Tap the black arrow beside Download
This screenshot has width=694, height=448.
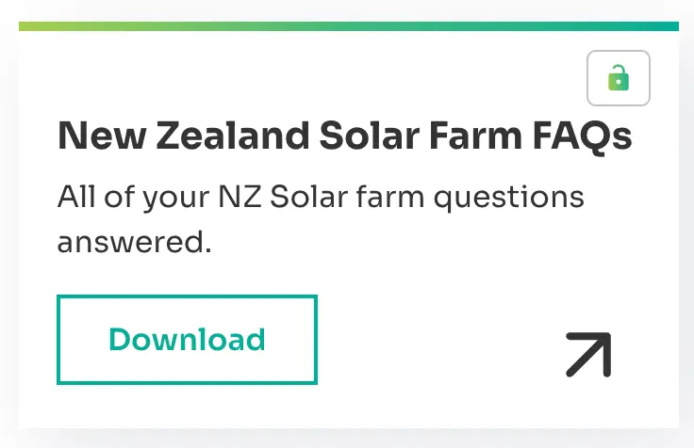pos(588,355)
